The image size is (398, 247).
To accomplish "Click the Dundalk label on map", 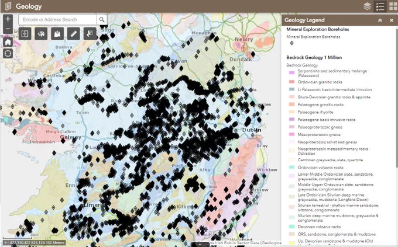I will (241, 60).
